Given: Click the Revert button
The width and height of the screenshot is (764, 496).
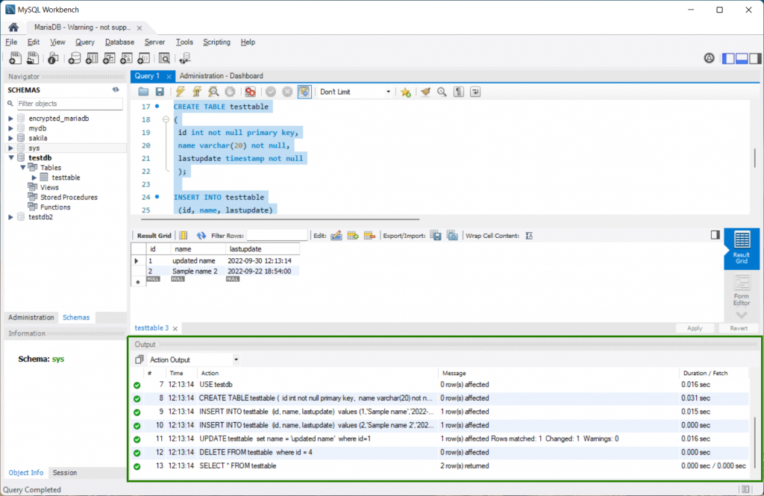Looking at the screenshot, I should pyautogui.click(x=739, y=328).
